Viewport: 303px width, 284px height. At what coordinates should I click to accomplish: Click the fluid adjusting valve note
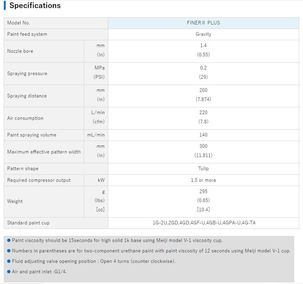tap(94, 261)
